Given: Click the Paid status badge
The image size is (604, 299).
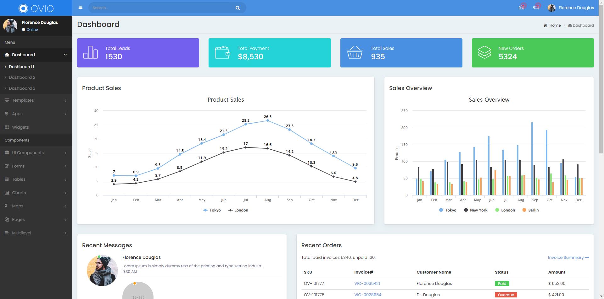Looking at the screenshot, I should (502, 284).
